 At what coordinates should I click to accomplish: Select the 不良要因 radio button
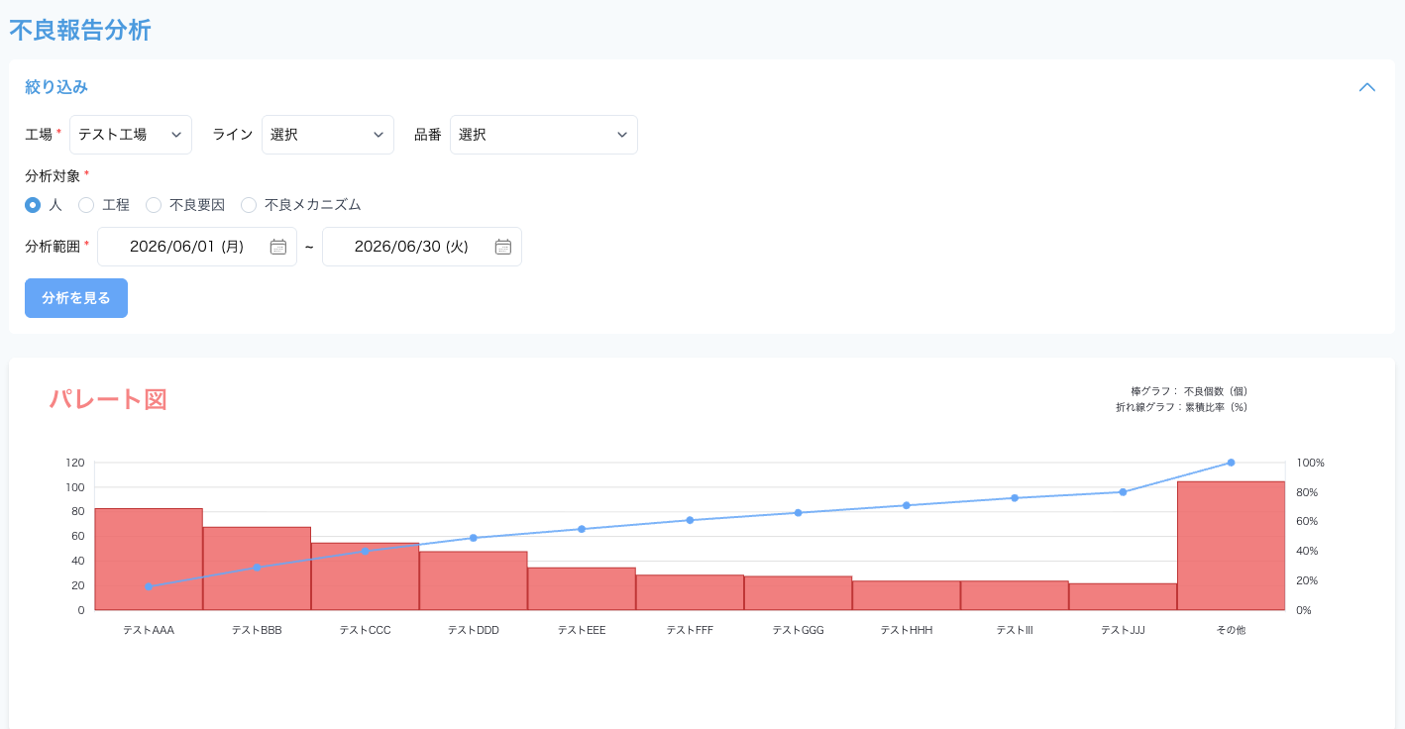154,205
